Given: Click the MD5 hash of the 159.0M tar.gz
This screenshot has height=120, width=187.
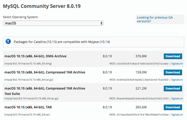Looking at the screenshot, I should click(x=143, y=80).
